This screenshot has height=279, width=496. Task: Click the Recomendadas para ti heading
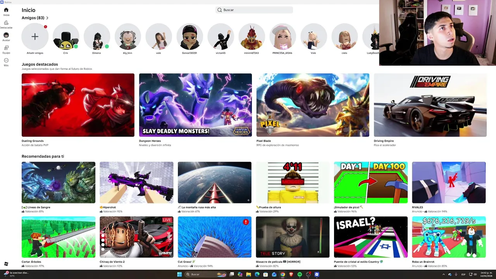[x=43, y=156]
